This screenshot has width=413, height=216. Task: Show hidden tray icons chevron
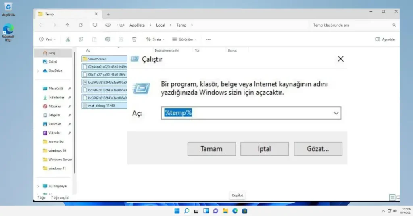[383, 211]
